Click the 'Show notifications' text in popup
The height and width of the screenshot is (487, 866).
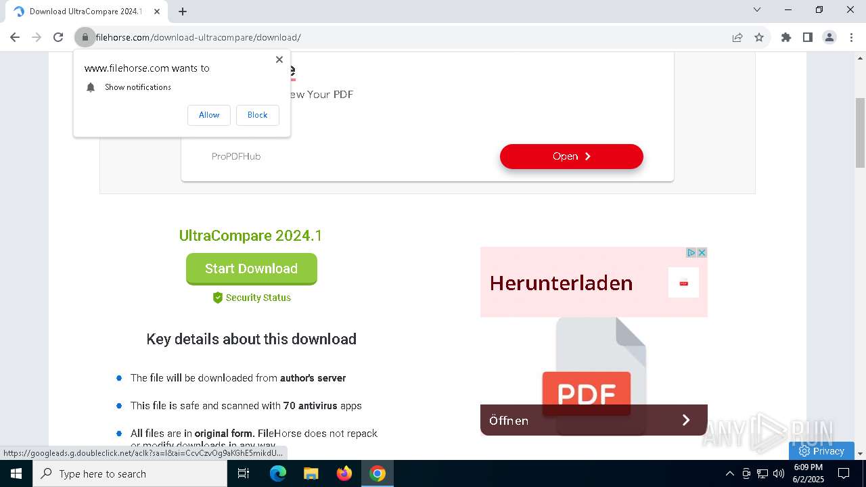[x=138, y=87]
